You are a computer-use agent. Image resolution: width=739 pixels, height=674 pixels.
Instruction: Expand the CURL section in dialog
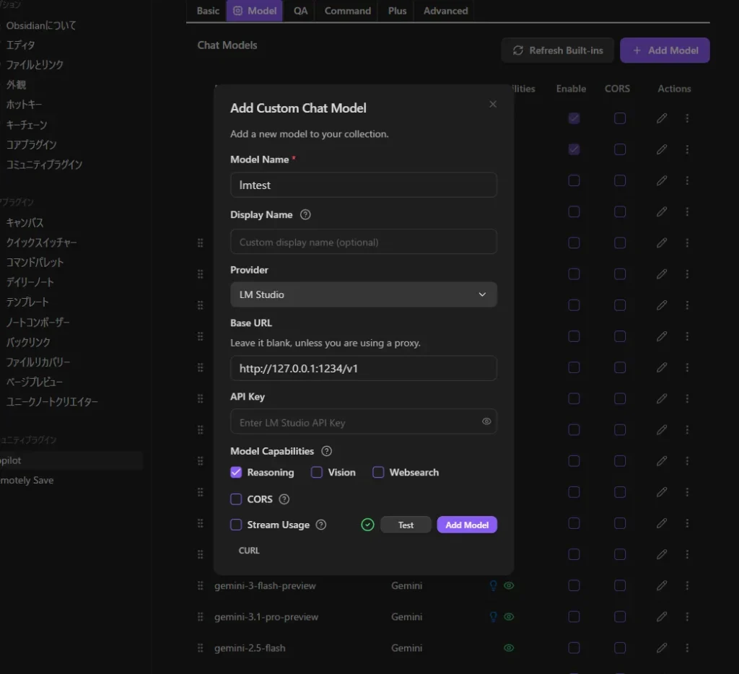point(249,551)
